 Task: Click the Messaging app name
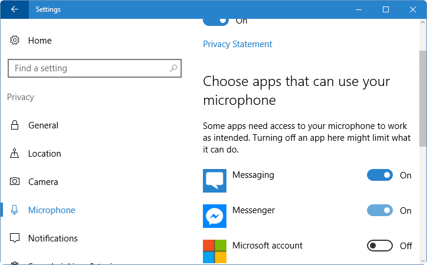tap(253, 175)
